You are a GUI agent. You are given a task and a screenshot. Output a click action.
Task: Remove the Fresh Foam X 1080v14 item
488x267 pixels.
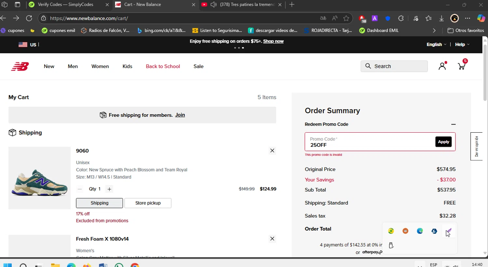pyautogui.click(x=272, y=239)
